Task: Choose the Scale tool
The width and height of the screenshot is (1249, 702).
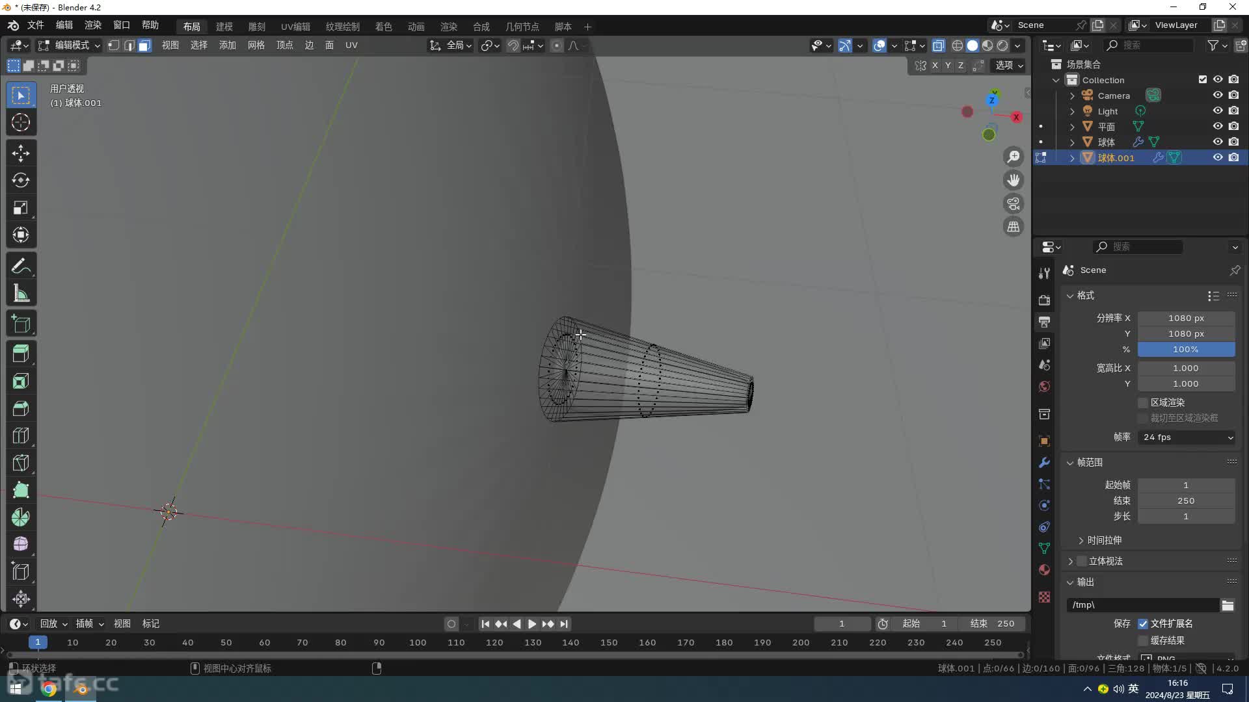Action: [x=21, y=208]
